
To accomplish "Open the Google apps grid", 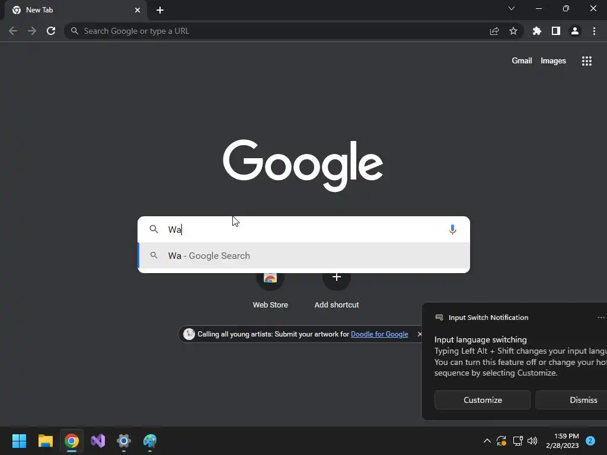I will [x=587, y=61].
